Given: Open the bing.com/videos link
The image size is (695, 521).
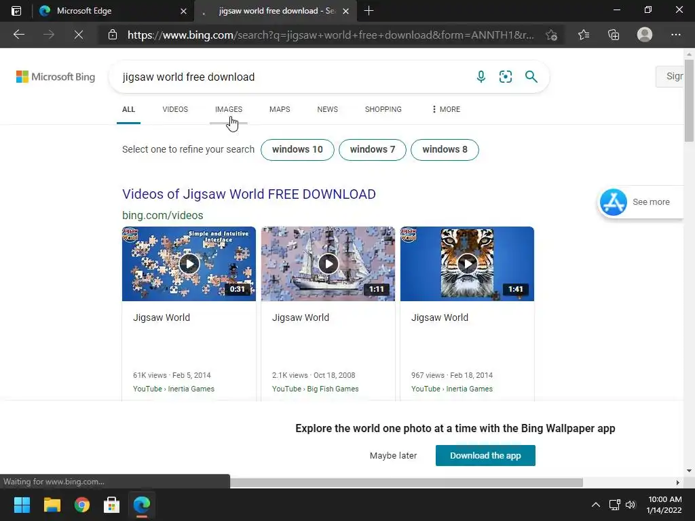Looking at the screenshot, I should [x=163, y=215].
